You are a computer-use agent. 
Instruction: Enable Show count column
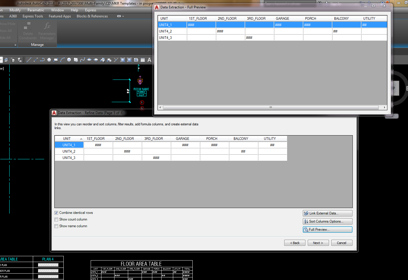click(56, 219)
